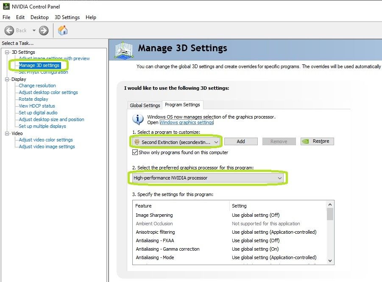Click the information icon beside the Windows OS notice

coord(138,119)
